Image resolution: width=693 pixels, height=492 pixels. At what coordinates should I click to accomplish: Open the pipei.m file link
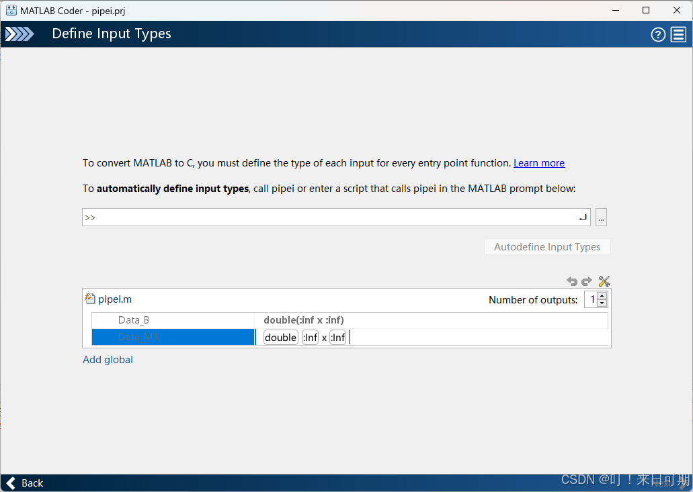point(115,299)
